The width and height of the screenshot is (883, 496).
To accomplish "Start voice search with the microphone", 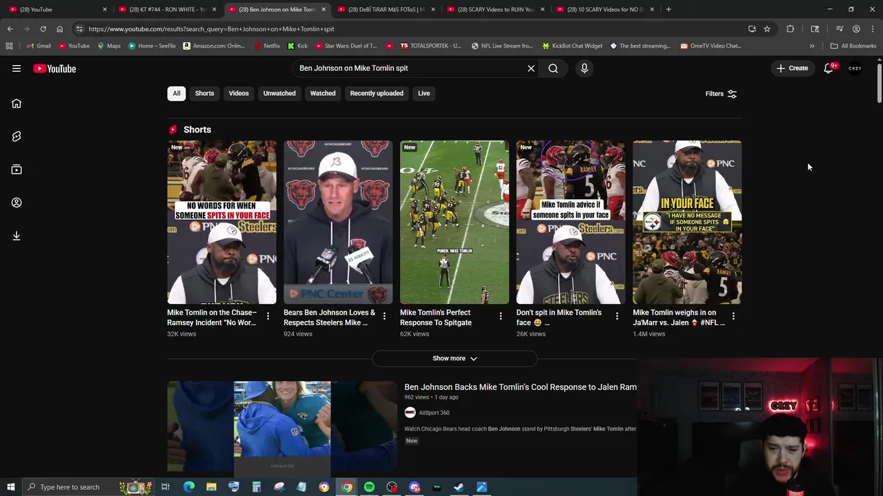I will coord(584,68).
